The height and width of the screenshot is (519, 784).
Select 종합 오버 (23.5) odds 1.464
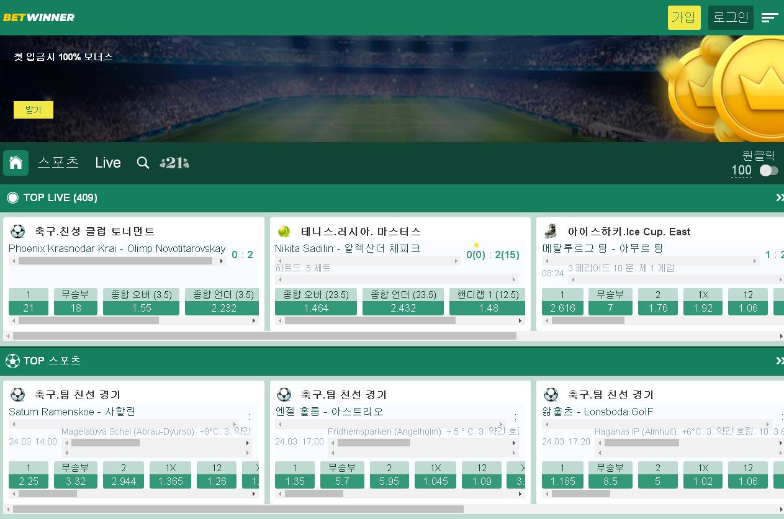(316, 302)
